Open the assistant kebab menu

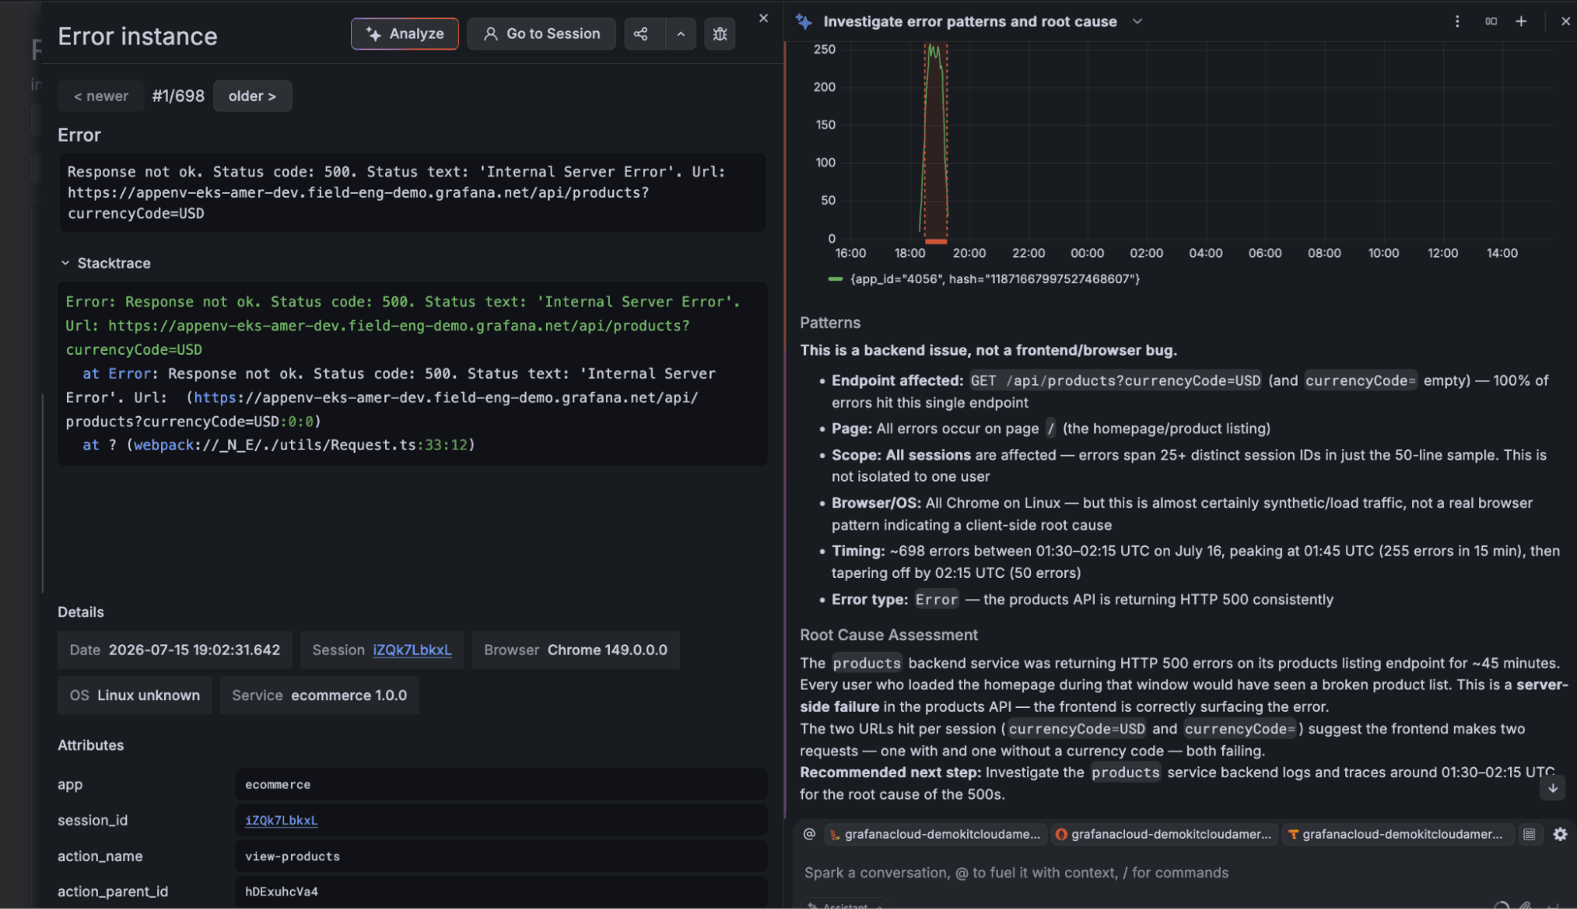(1457, 21)
